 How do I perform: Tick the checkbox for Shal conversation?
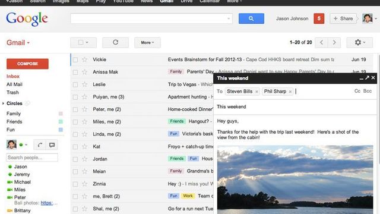[75, 209]
